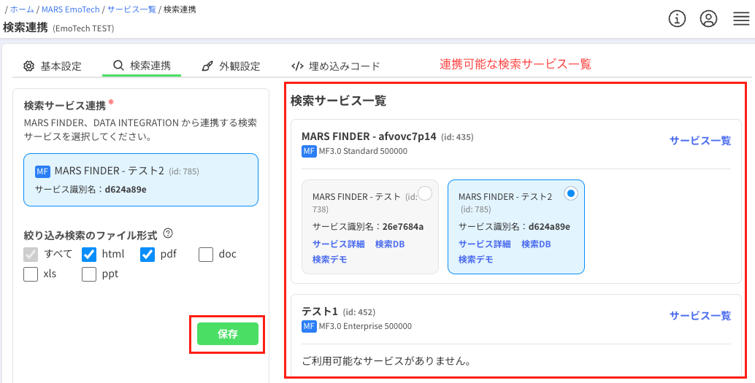755x383 pixels.
Task: Click the MARS FINDER - afvovc7p14 title
Action: tap(369, 136)
